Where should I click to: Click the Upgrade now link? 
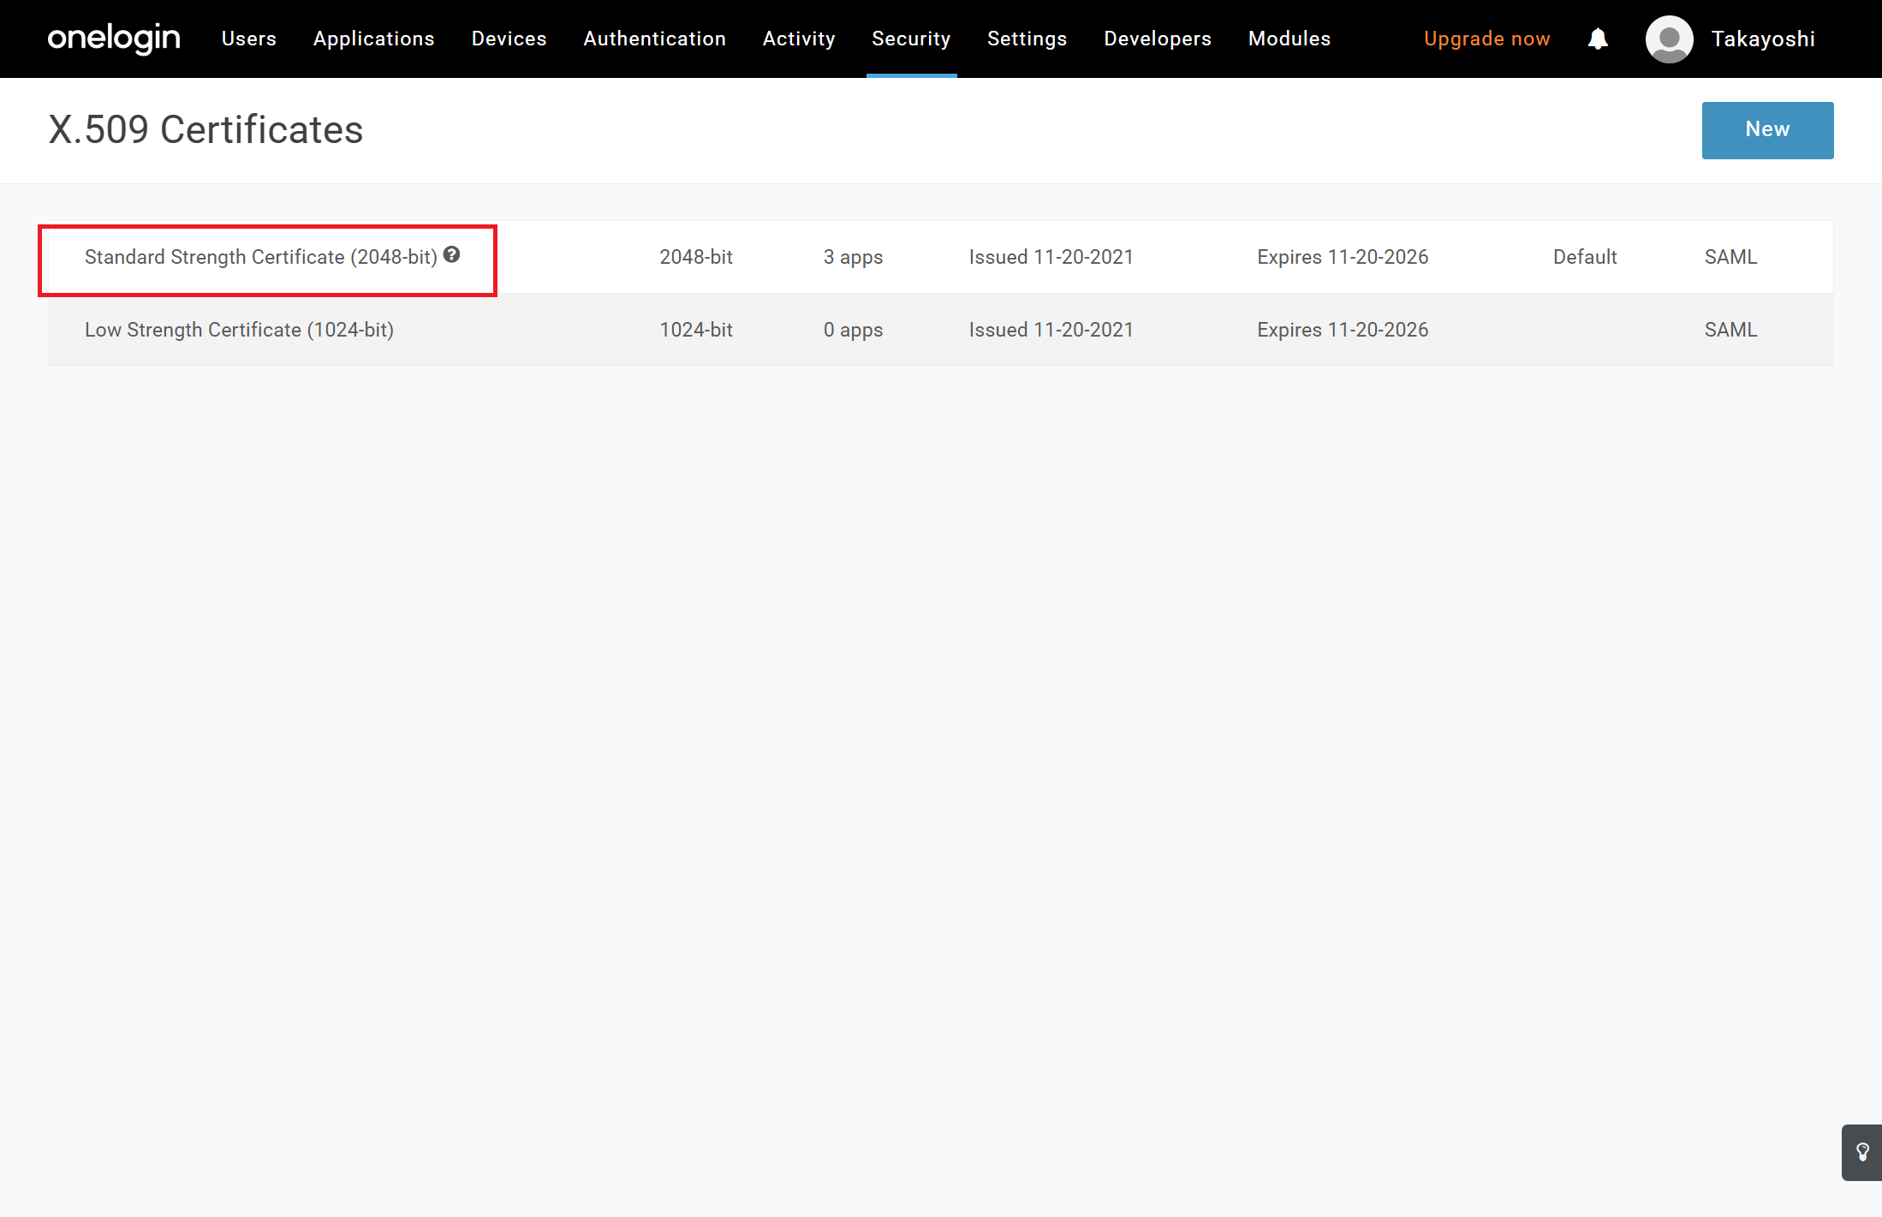point(1486,39)
